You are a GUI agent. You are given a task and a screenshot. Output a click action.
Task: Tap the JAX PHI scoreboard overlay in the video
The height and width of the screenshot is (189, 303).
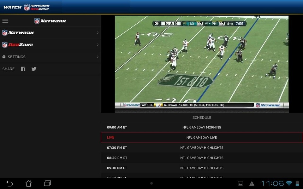tap(199, 24)
